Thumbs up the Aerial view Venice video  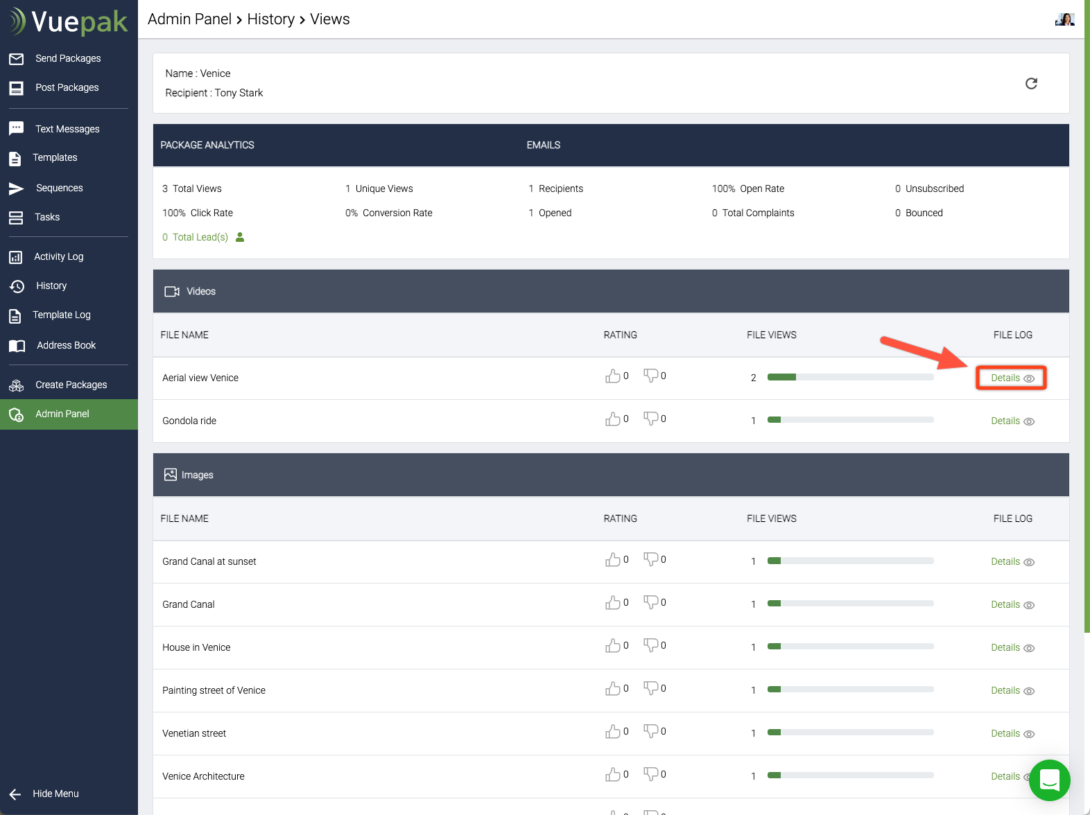[x=612, y=376]
